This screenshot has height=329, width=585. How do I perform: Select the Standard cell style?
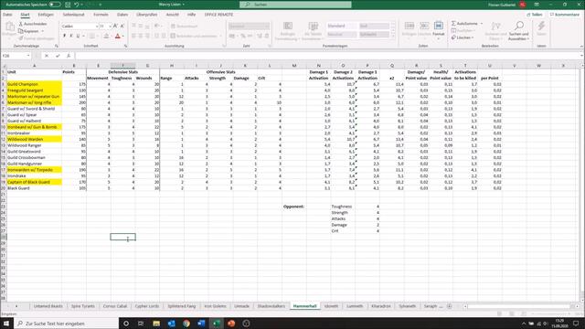coord(341,27)
